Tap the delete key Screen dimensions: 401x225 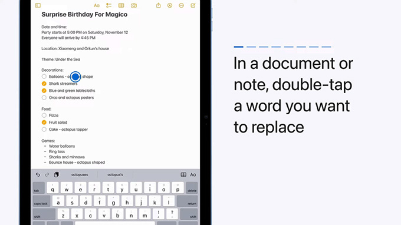[192, 188]
